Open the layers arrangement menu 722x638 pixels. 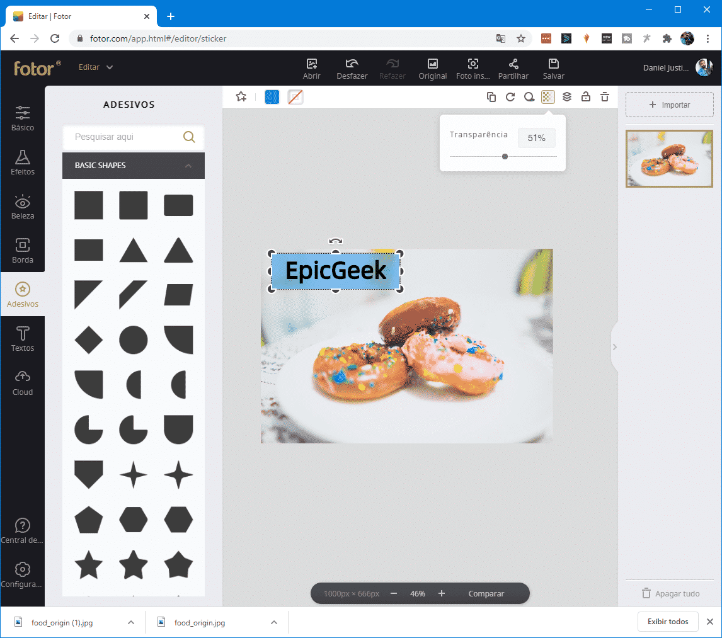(566, 97)
